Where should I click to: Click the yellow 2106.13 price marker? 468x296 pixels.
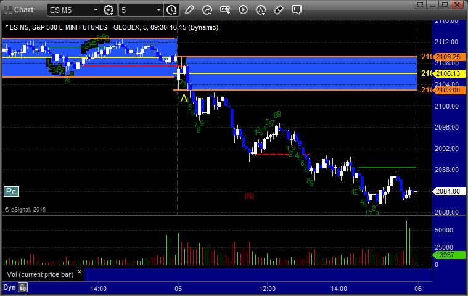pyautogui.click(x=448, y=73)
